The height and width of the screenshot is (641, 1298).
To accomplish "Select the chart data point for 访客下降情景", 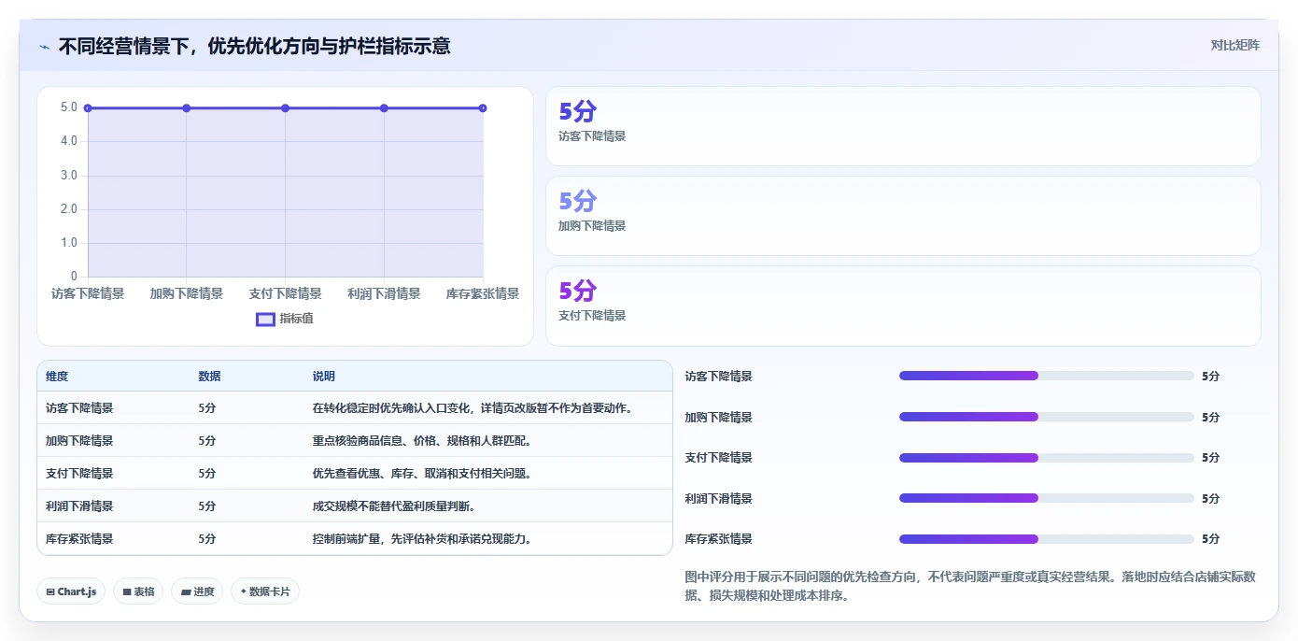I will (88, 108).
